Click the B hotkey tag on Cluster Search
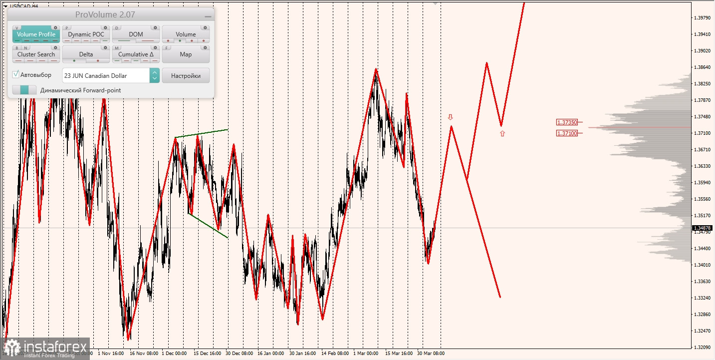The height and width of the screenshot is (360, 715). click(x=17, y=48)
